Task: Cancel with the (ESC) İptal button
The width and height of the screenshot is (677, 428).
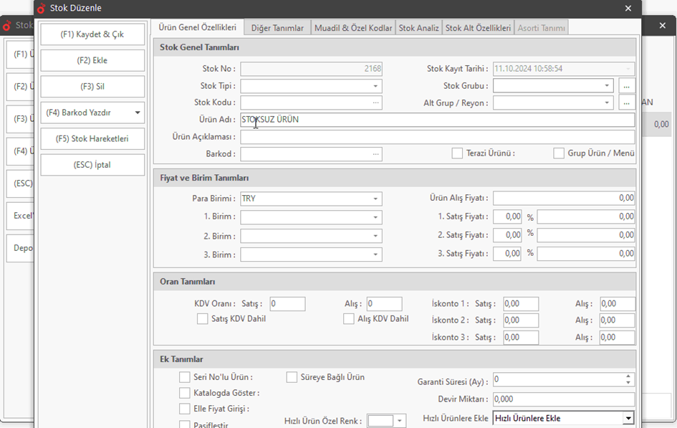Action: click(x=92, y=165)
